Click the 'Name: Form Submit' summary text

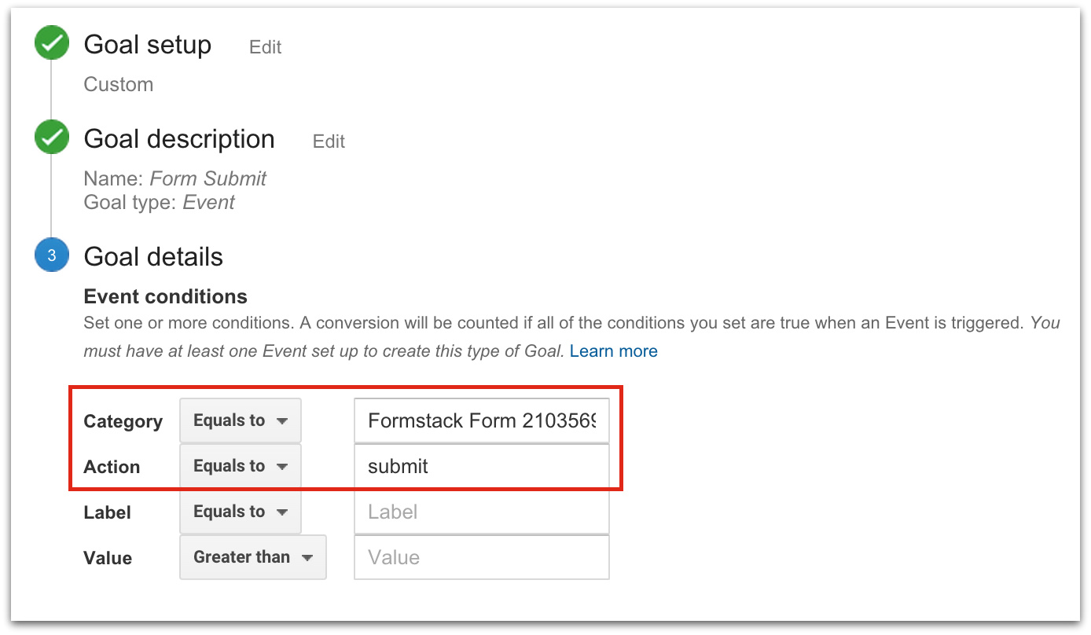tap(174, 178)
